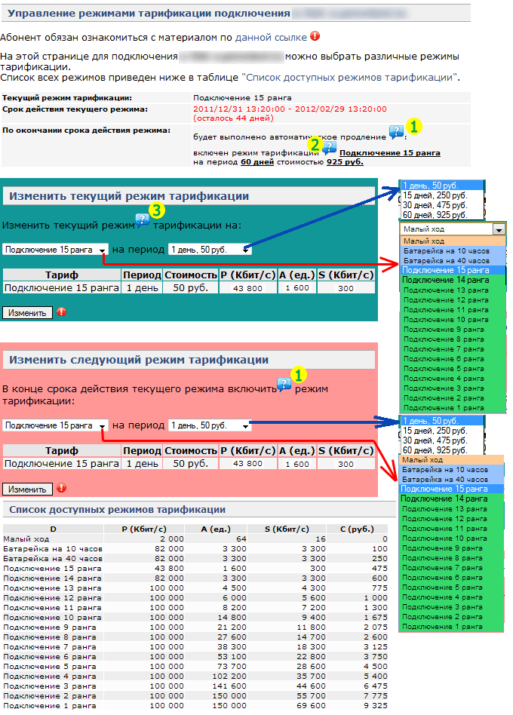Click the '2 075' price in the modes table

pos(376,627)
